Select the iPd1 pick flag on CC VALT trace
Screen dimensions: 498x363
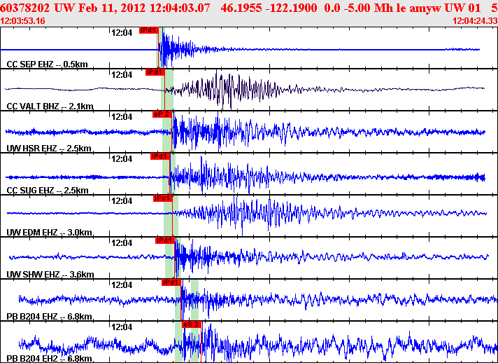tap(155, 72)
